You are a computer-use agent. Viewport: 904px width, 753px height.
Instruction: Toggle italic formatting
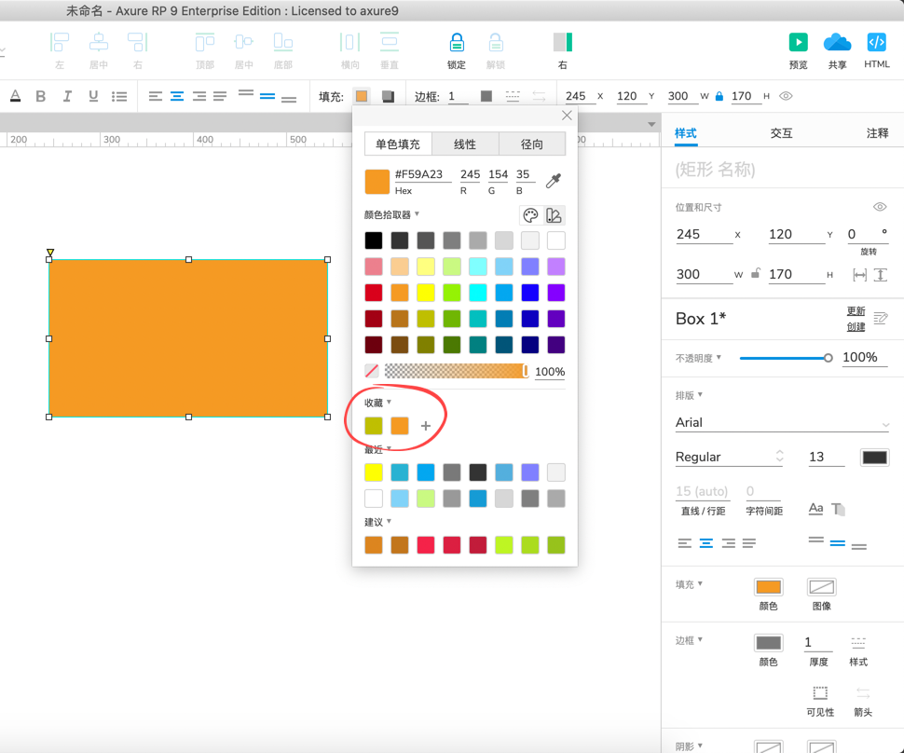pos(67,96)
